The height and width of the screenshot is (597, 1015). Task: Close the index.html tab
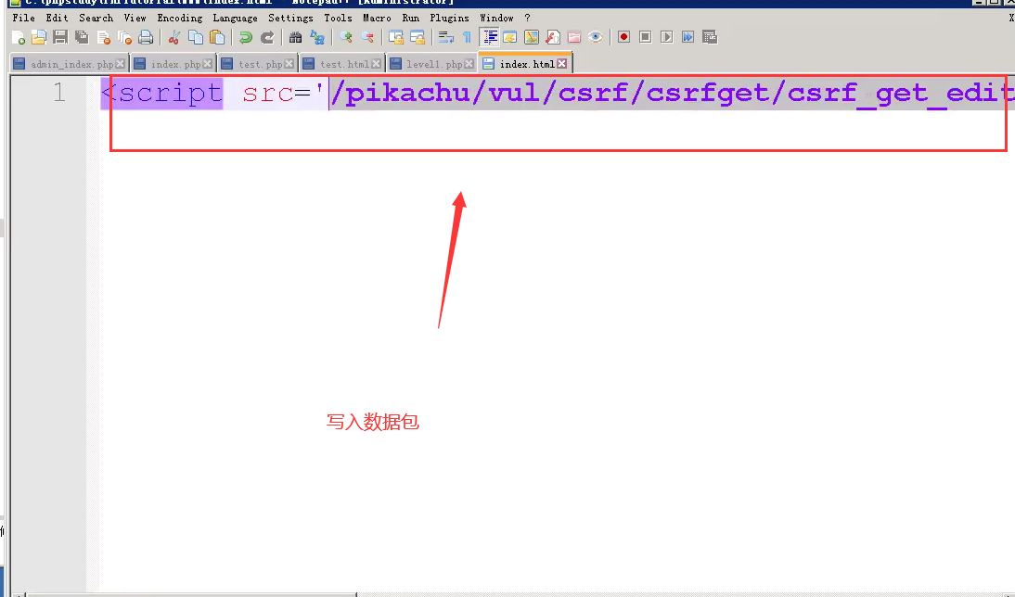(x=562, y=63)
